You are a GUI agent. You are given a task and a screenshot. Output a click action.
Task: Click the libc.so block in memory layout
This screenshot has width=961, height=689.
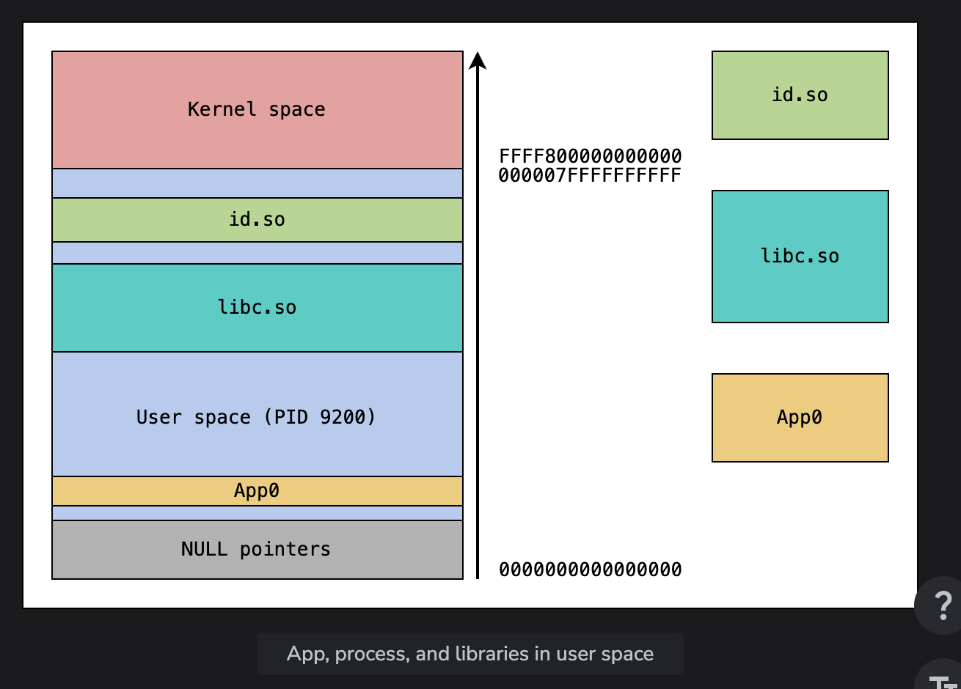pyautogui.click(x=257, y=308)
